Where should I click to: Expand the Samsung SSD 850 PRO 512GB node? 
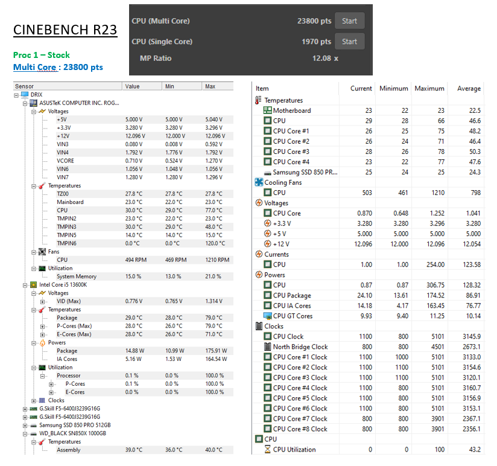25,426
